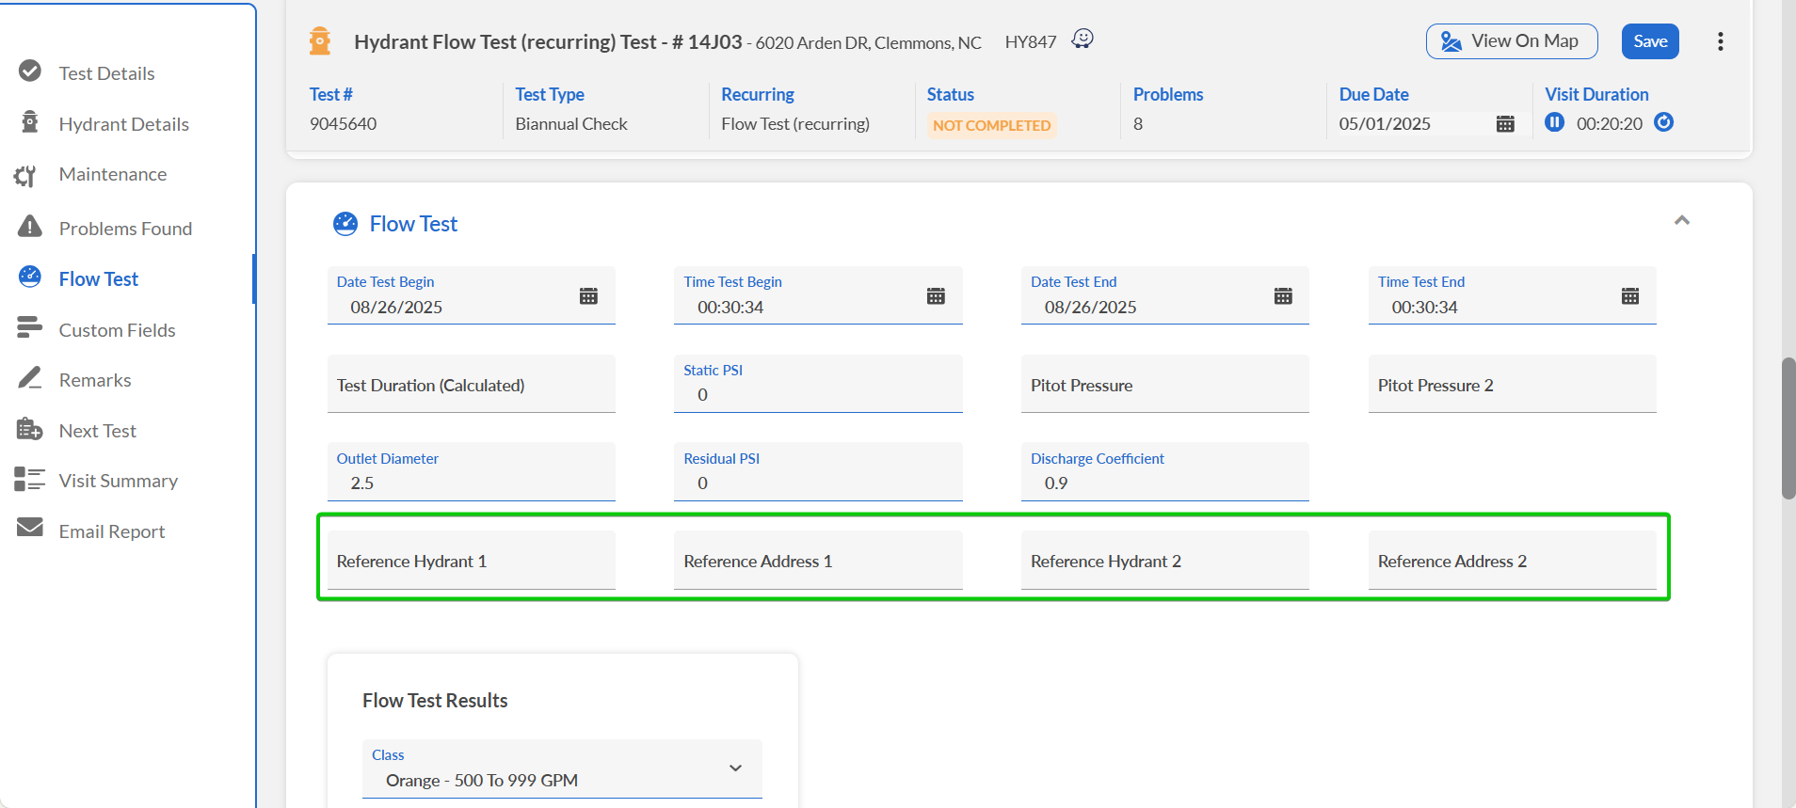Reset the visit duration timer icon
The image size is (1796, 808).
click(x=1663, y=122)
